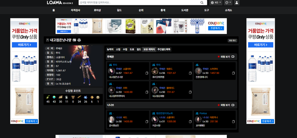Screen dimensions: 297x138
Task: Click the scales compare icon beside character name
Action: click(x=79, y=40)
